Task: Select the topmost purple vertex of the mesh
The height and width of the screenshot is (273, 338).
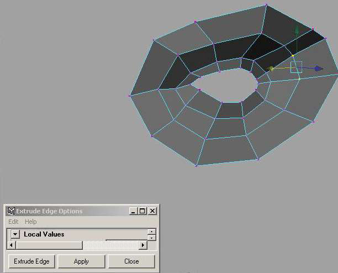Action: point(266,5)
